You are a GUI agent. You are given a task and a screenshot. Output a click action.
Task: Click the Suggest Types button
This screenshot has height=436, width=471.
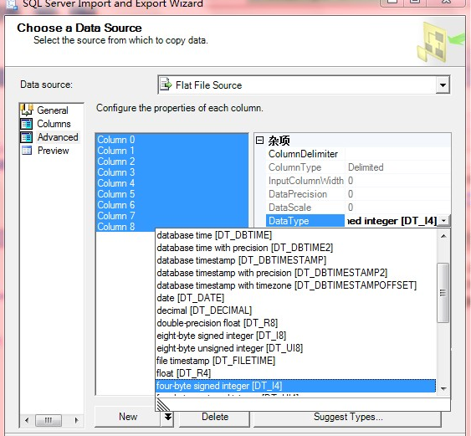pyautogui.click(x=347, y=417)
